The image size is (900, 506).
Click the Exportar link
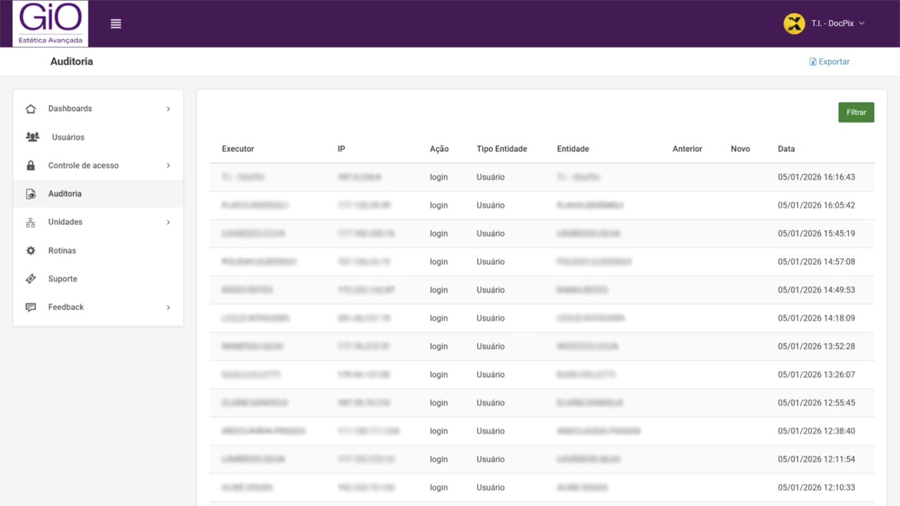[x=830, y=62]
